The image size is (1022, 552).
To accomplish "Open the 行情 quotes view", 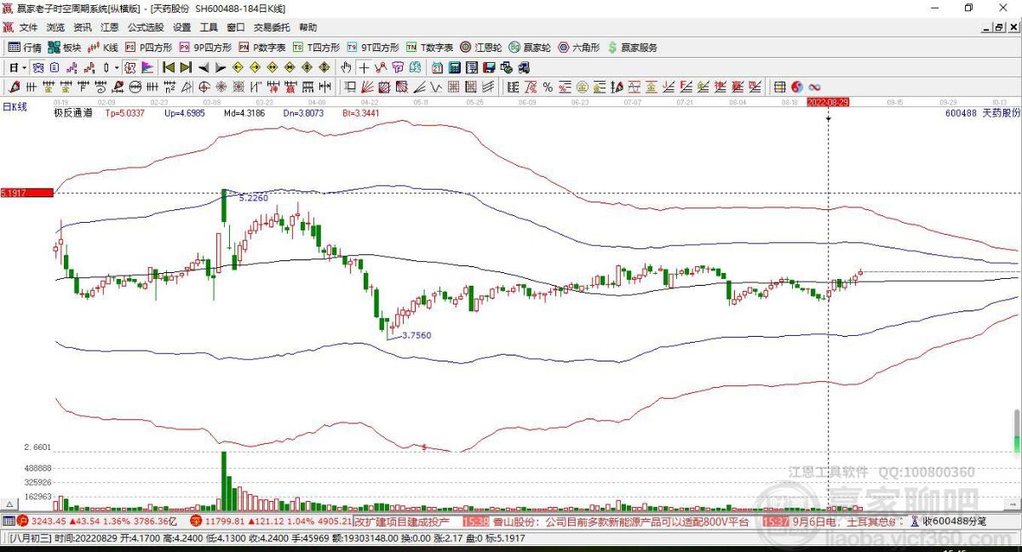I will (25, 48).
